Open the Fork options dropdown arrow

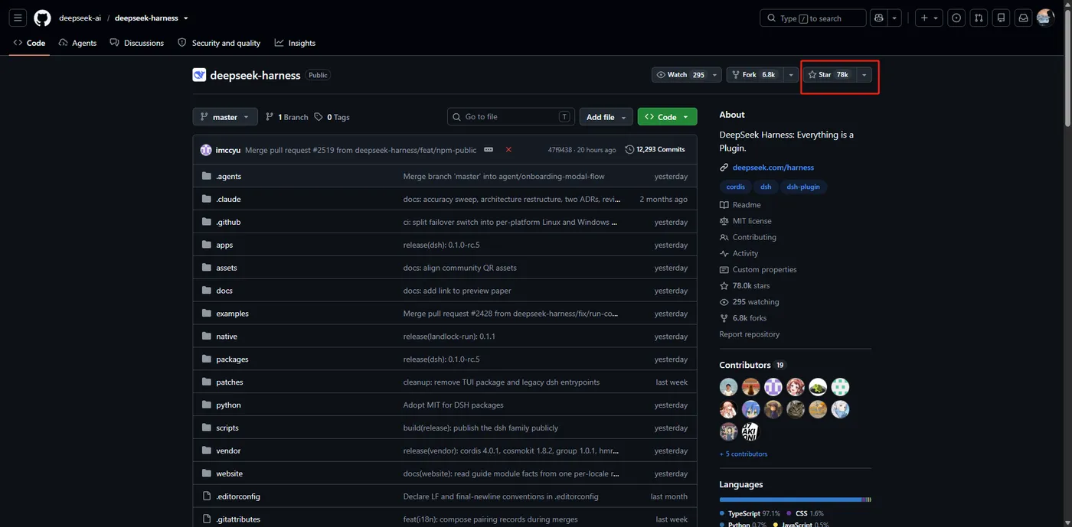pos(791,75)
